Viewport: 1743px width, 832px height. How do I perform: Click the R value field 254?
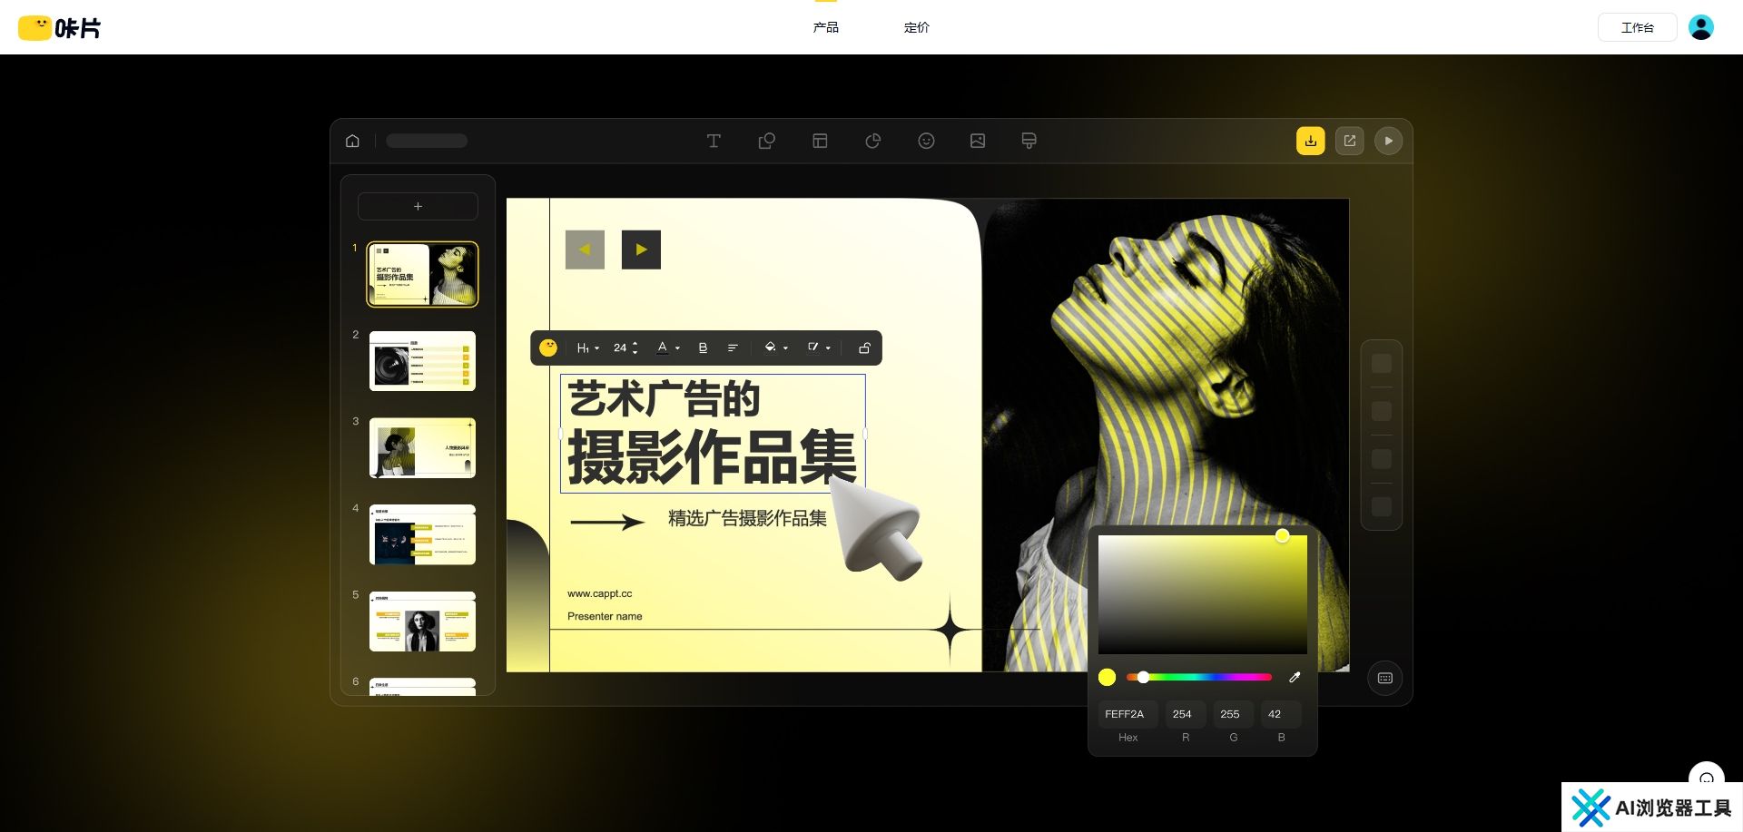[x=1186, y=714]
